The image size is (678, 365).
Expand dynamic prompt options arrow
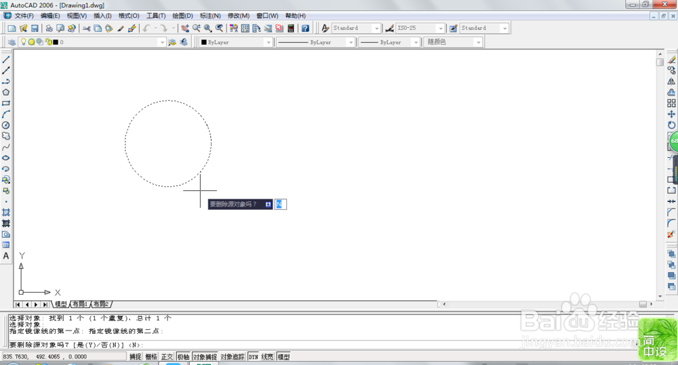click(x=268, y=205)
